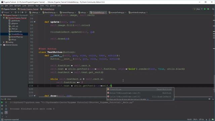215x121 pixels.
Task: Open Search Everywhere magnifier icon
Action: tap(213, 9)
